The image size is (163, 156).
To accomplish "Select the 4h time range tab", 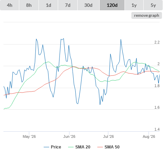I will 10,5.
